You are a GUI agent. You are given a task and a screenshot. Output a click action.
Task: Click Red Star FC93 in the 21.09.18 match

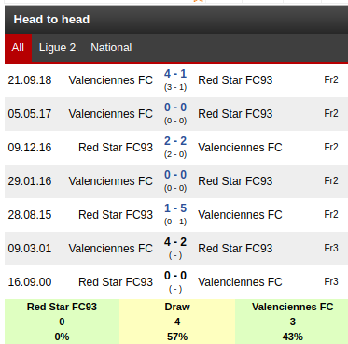click(235, 80)
